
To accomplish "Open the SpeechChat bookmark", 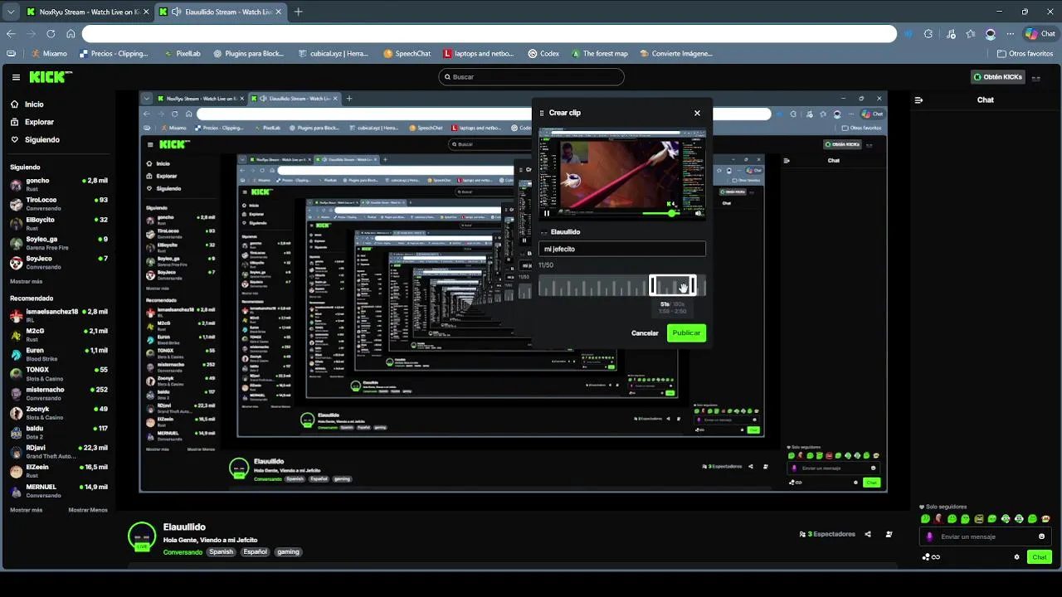I will [407, 53].
